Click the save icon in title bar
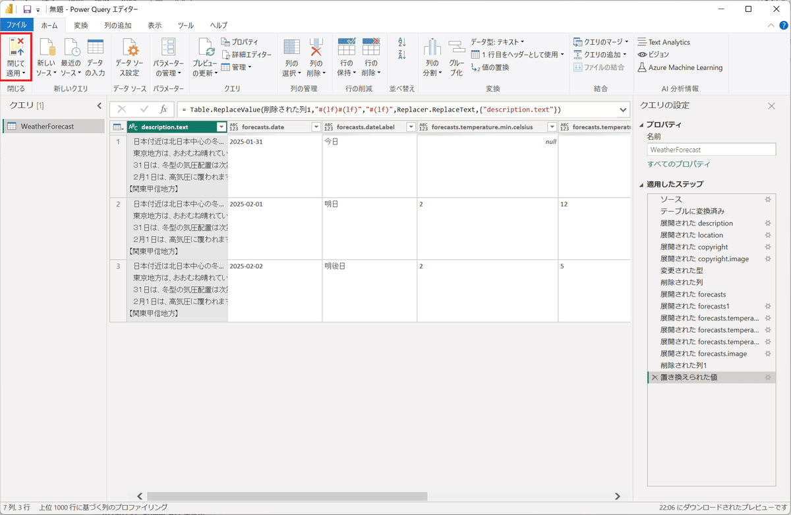 point(27,9)
